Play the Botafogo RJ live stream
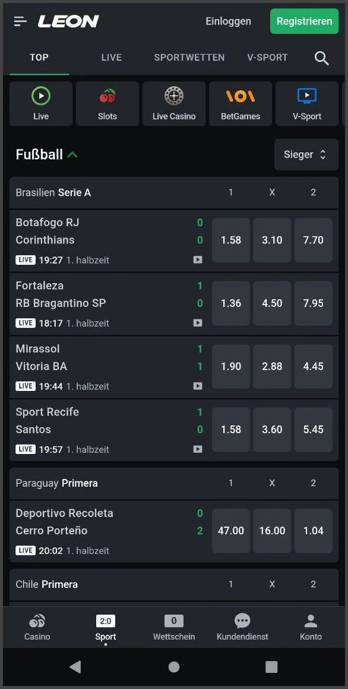The width and height of the screenshot is (348, 689). pyautogui.click(x=197, y=260)
